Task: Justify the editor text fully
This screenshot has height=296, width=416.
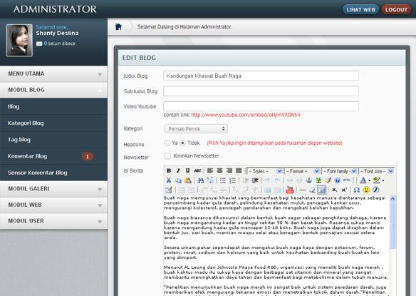Action: pos(239,171)
